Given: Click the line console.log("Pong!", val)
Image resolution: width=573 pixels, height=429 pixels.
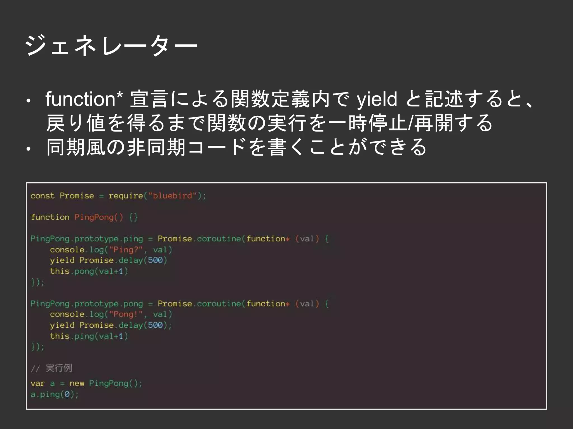Looking at the screenshot, I should 111,314.
